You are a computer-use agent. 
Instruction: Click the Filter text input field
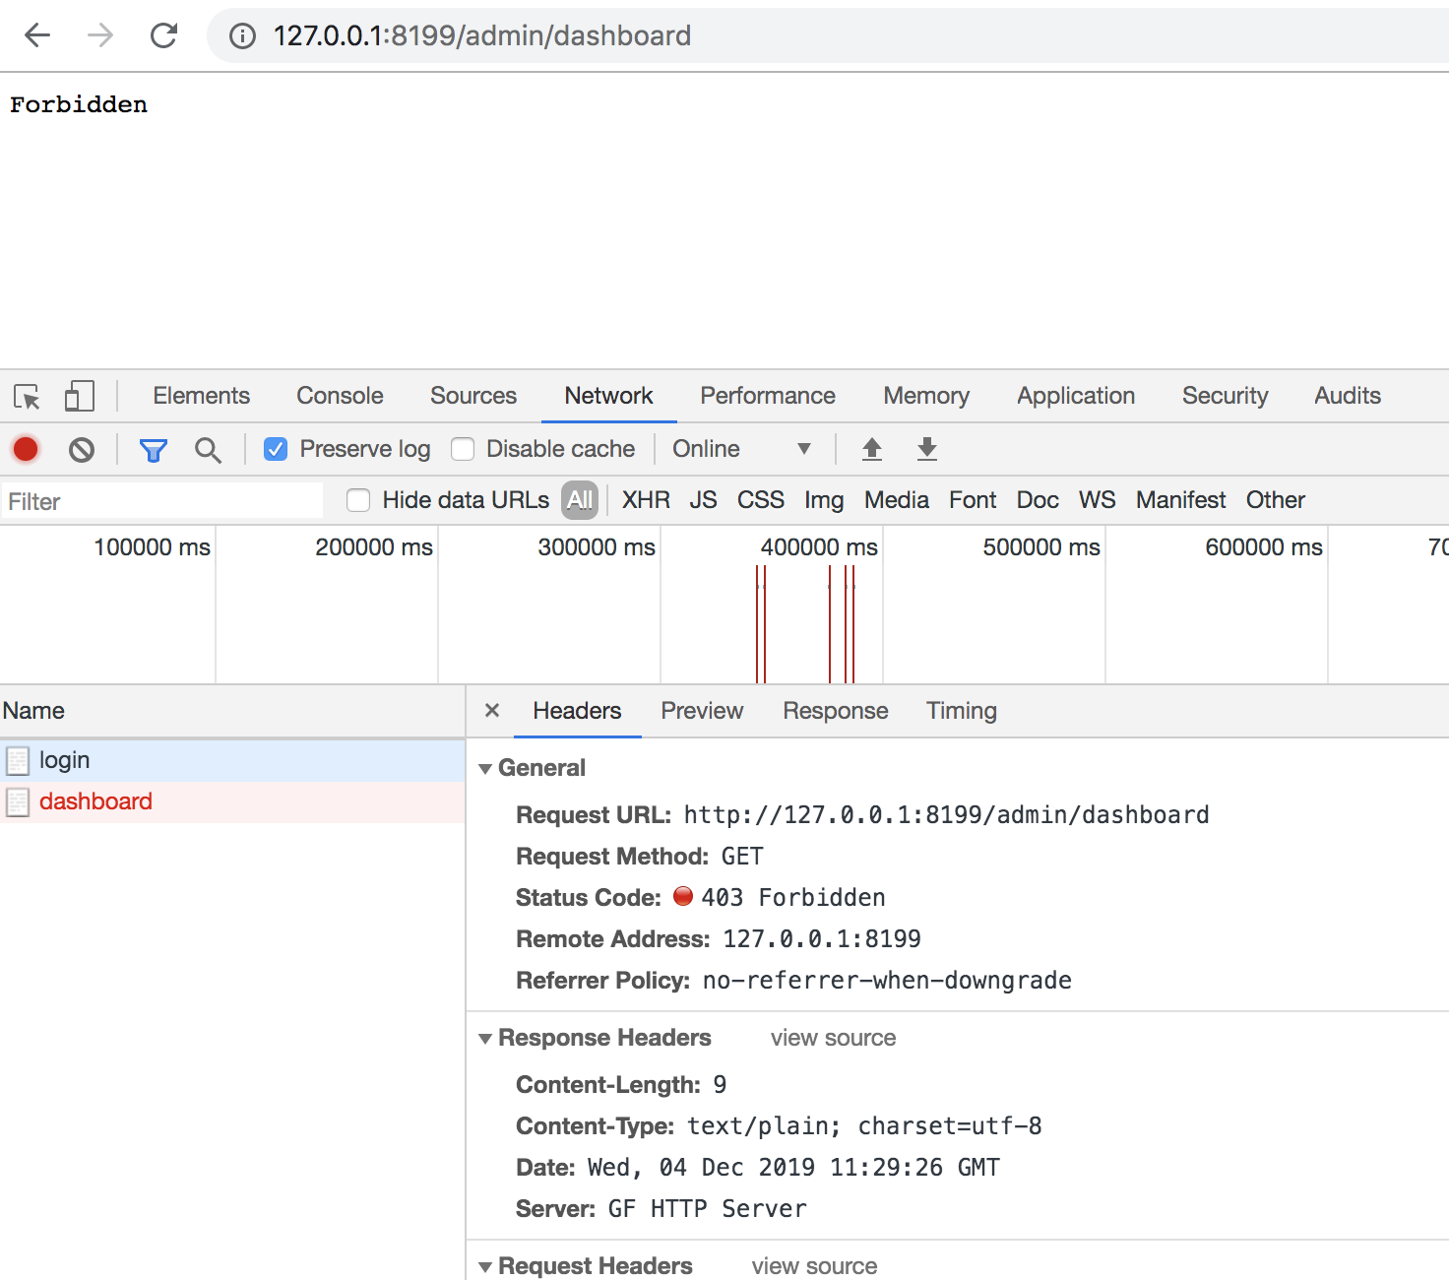tap(162, 501)
